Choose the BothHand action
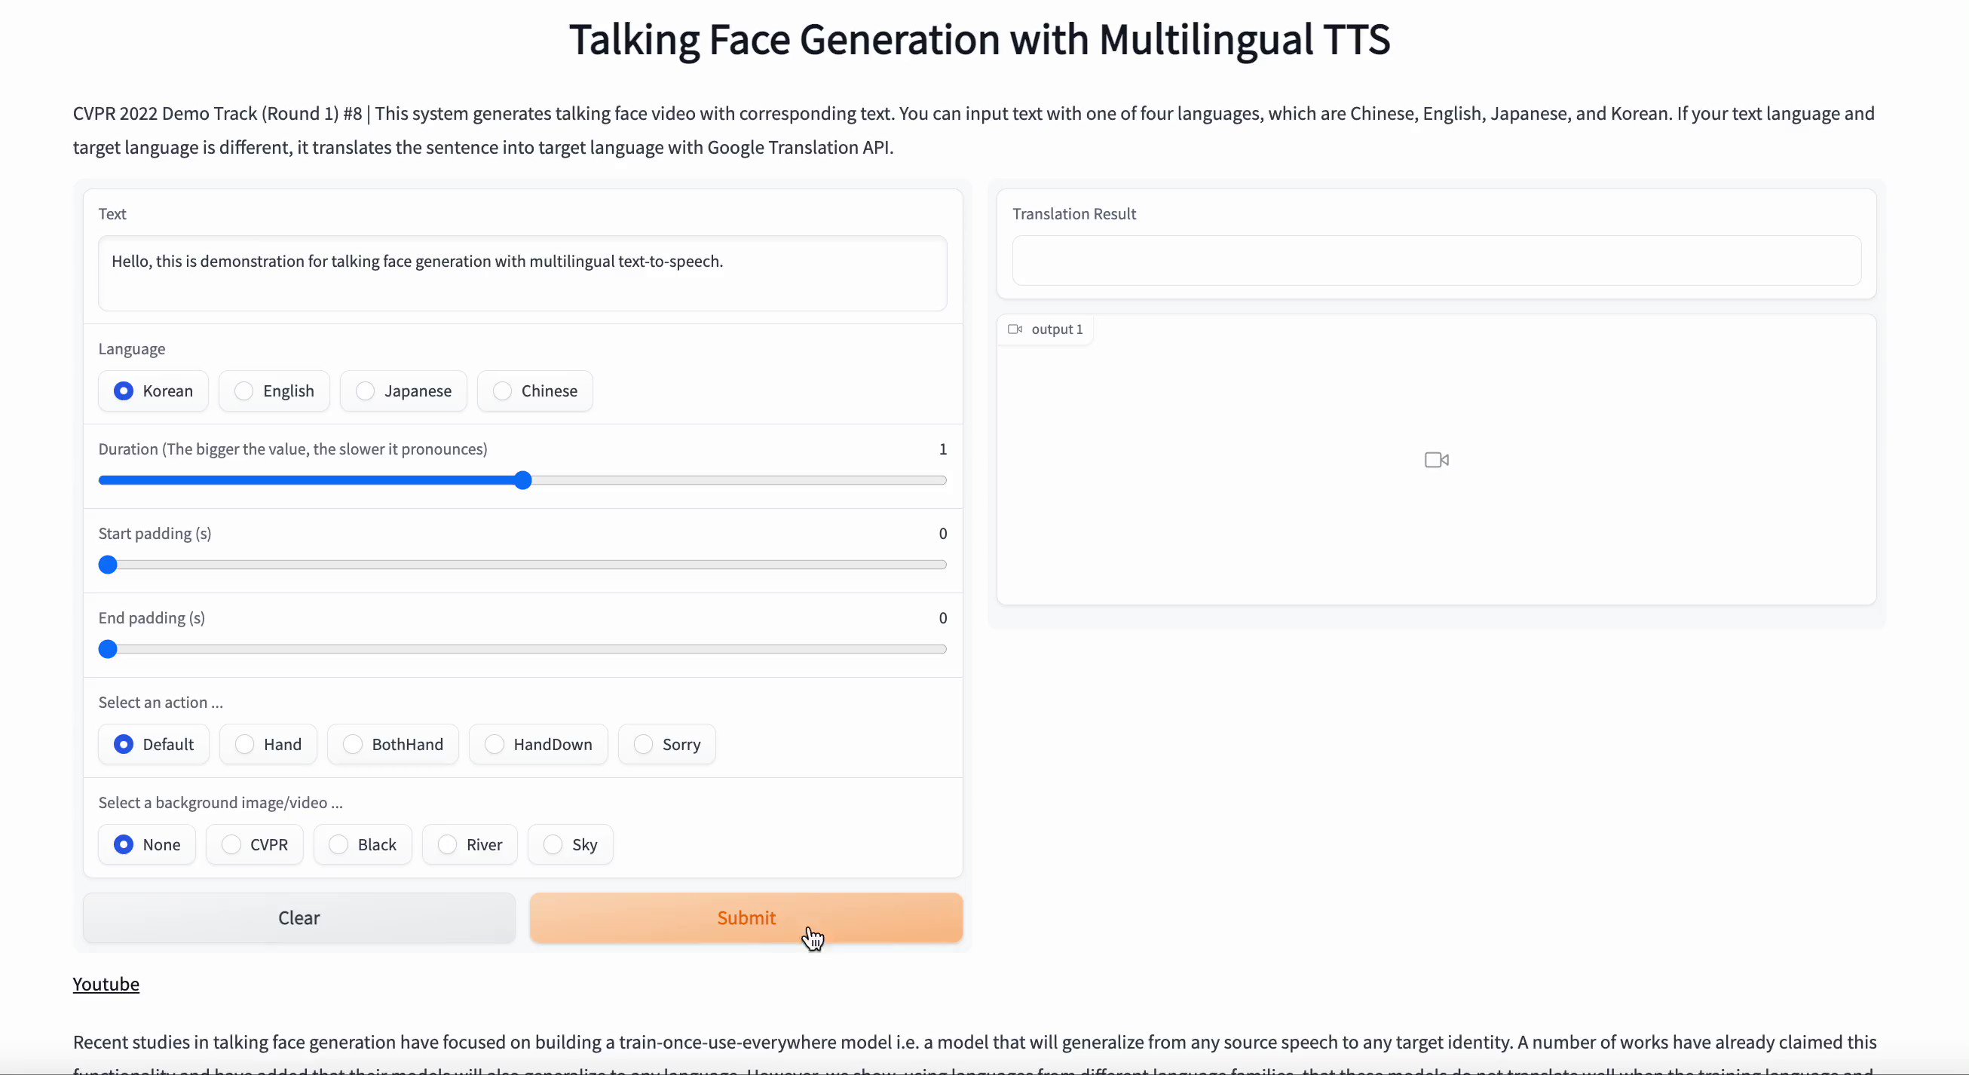 point(353,744)
